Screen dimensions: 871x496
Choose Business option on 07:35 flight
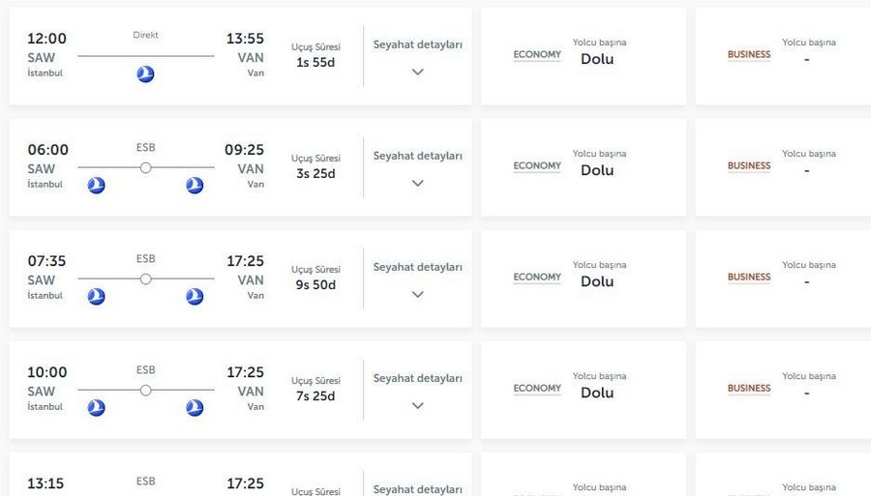(x=783, y=278)
